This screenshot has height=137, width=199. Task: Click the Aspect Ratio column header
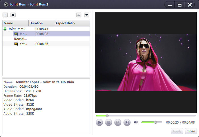pyautogui.click(x=72, y=23)
